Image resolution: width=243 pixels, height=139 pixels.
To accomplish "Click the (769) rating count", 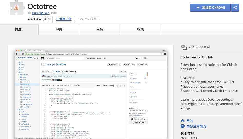I will (46, 19).
